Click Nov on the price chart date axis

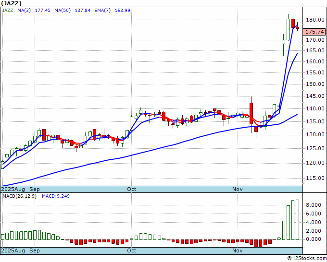[x=238, y=189]
